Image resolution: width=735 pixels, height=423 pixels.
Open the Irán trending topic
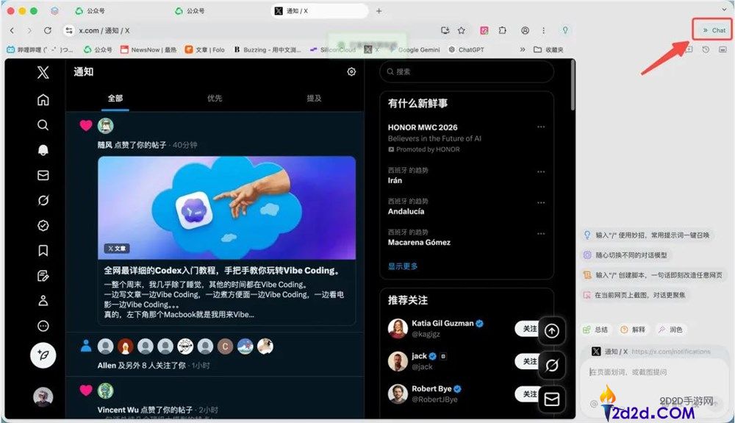click(395, 180)
